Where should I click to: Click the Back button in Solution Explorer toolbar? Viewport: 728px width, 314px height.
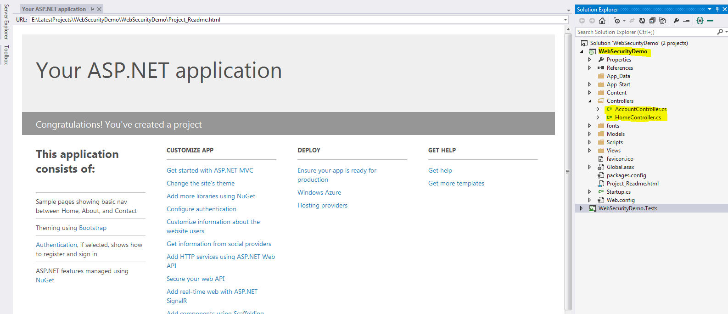(582, 21)
